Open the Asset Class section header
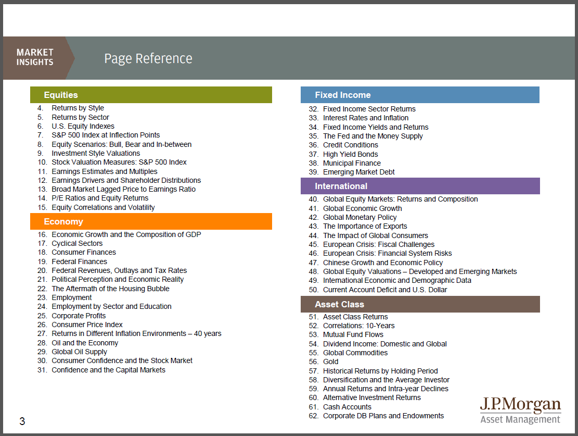Screen dimensions: 578x436 [420, 304]
